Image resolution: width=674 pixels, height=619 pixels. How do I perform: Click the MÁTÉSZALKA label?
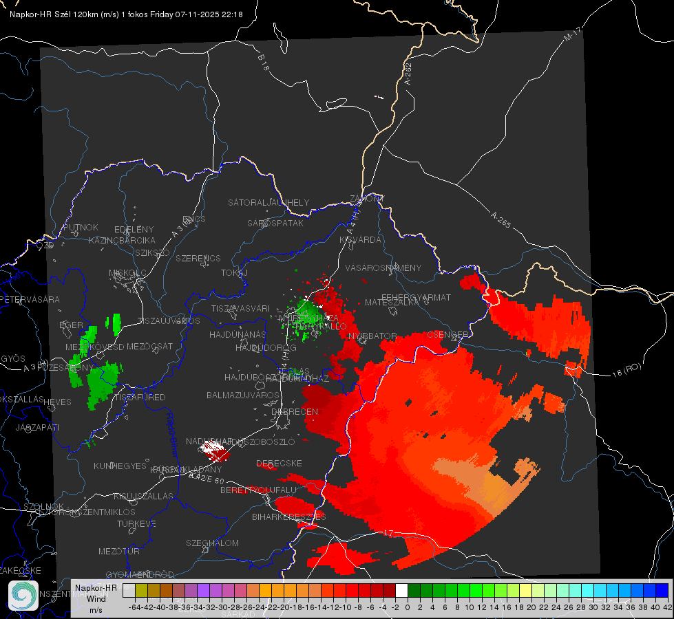(x=392, y=303)
